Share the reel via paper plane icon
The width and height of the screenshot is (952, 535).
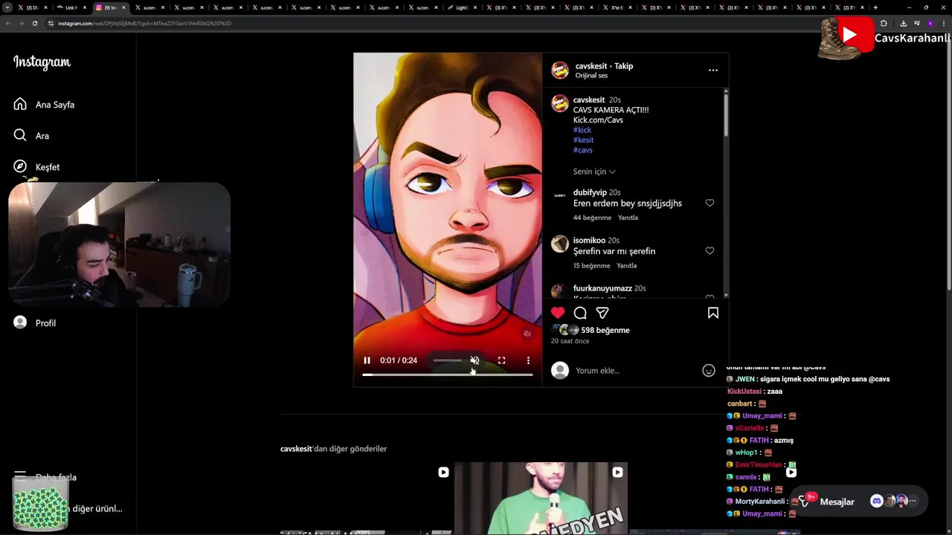[x=602, y=313]
